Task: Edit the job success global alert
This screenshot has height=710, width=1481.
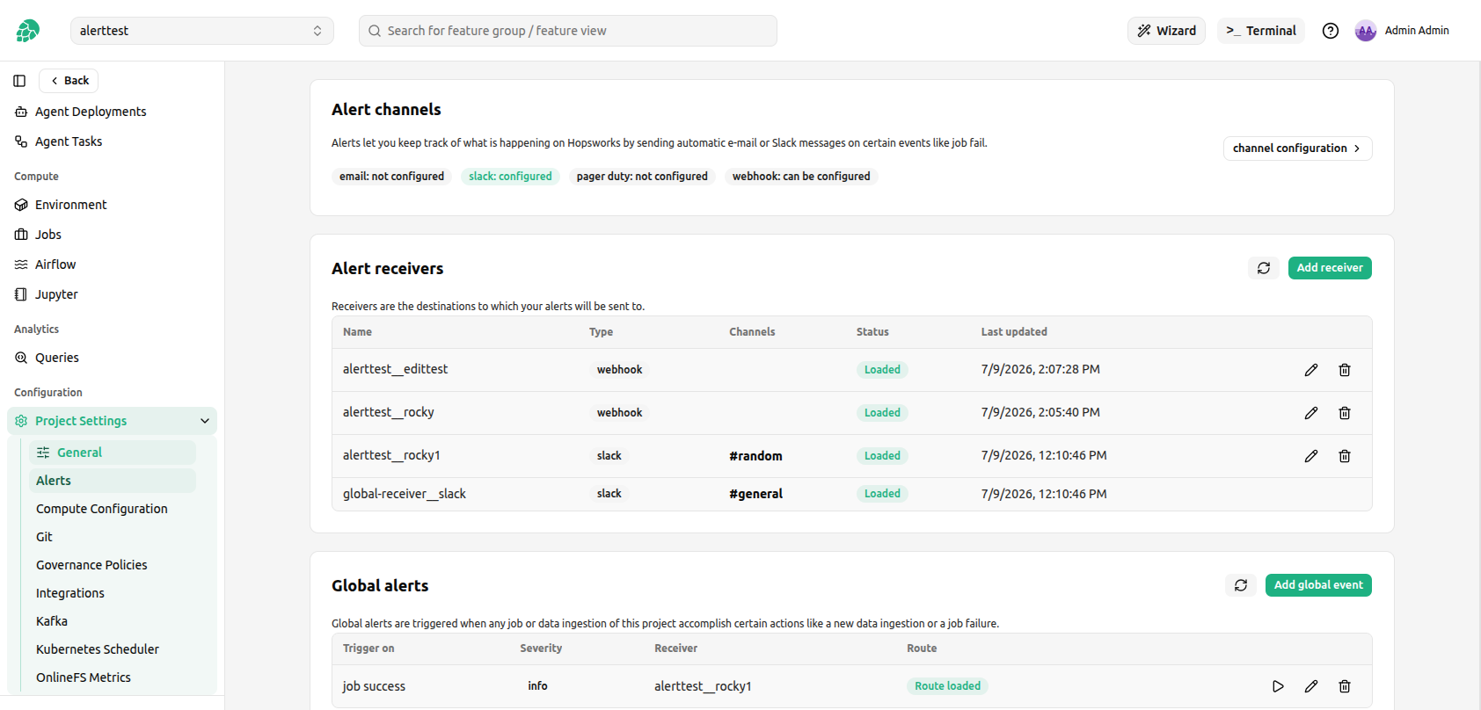Action: coord(1311,686)
